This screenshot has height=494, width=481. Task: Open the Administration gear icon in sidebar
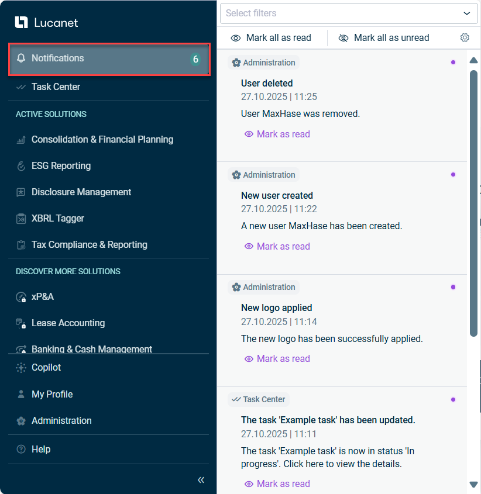pos(21,420)
